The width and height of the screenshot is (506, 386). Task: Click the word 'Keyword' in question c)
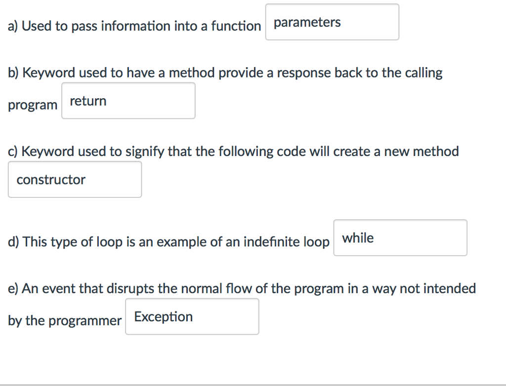tap(48, 152)
